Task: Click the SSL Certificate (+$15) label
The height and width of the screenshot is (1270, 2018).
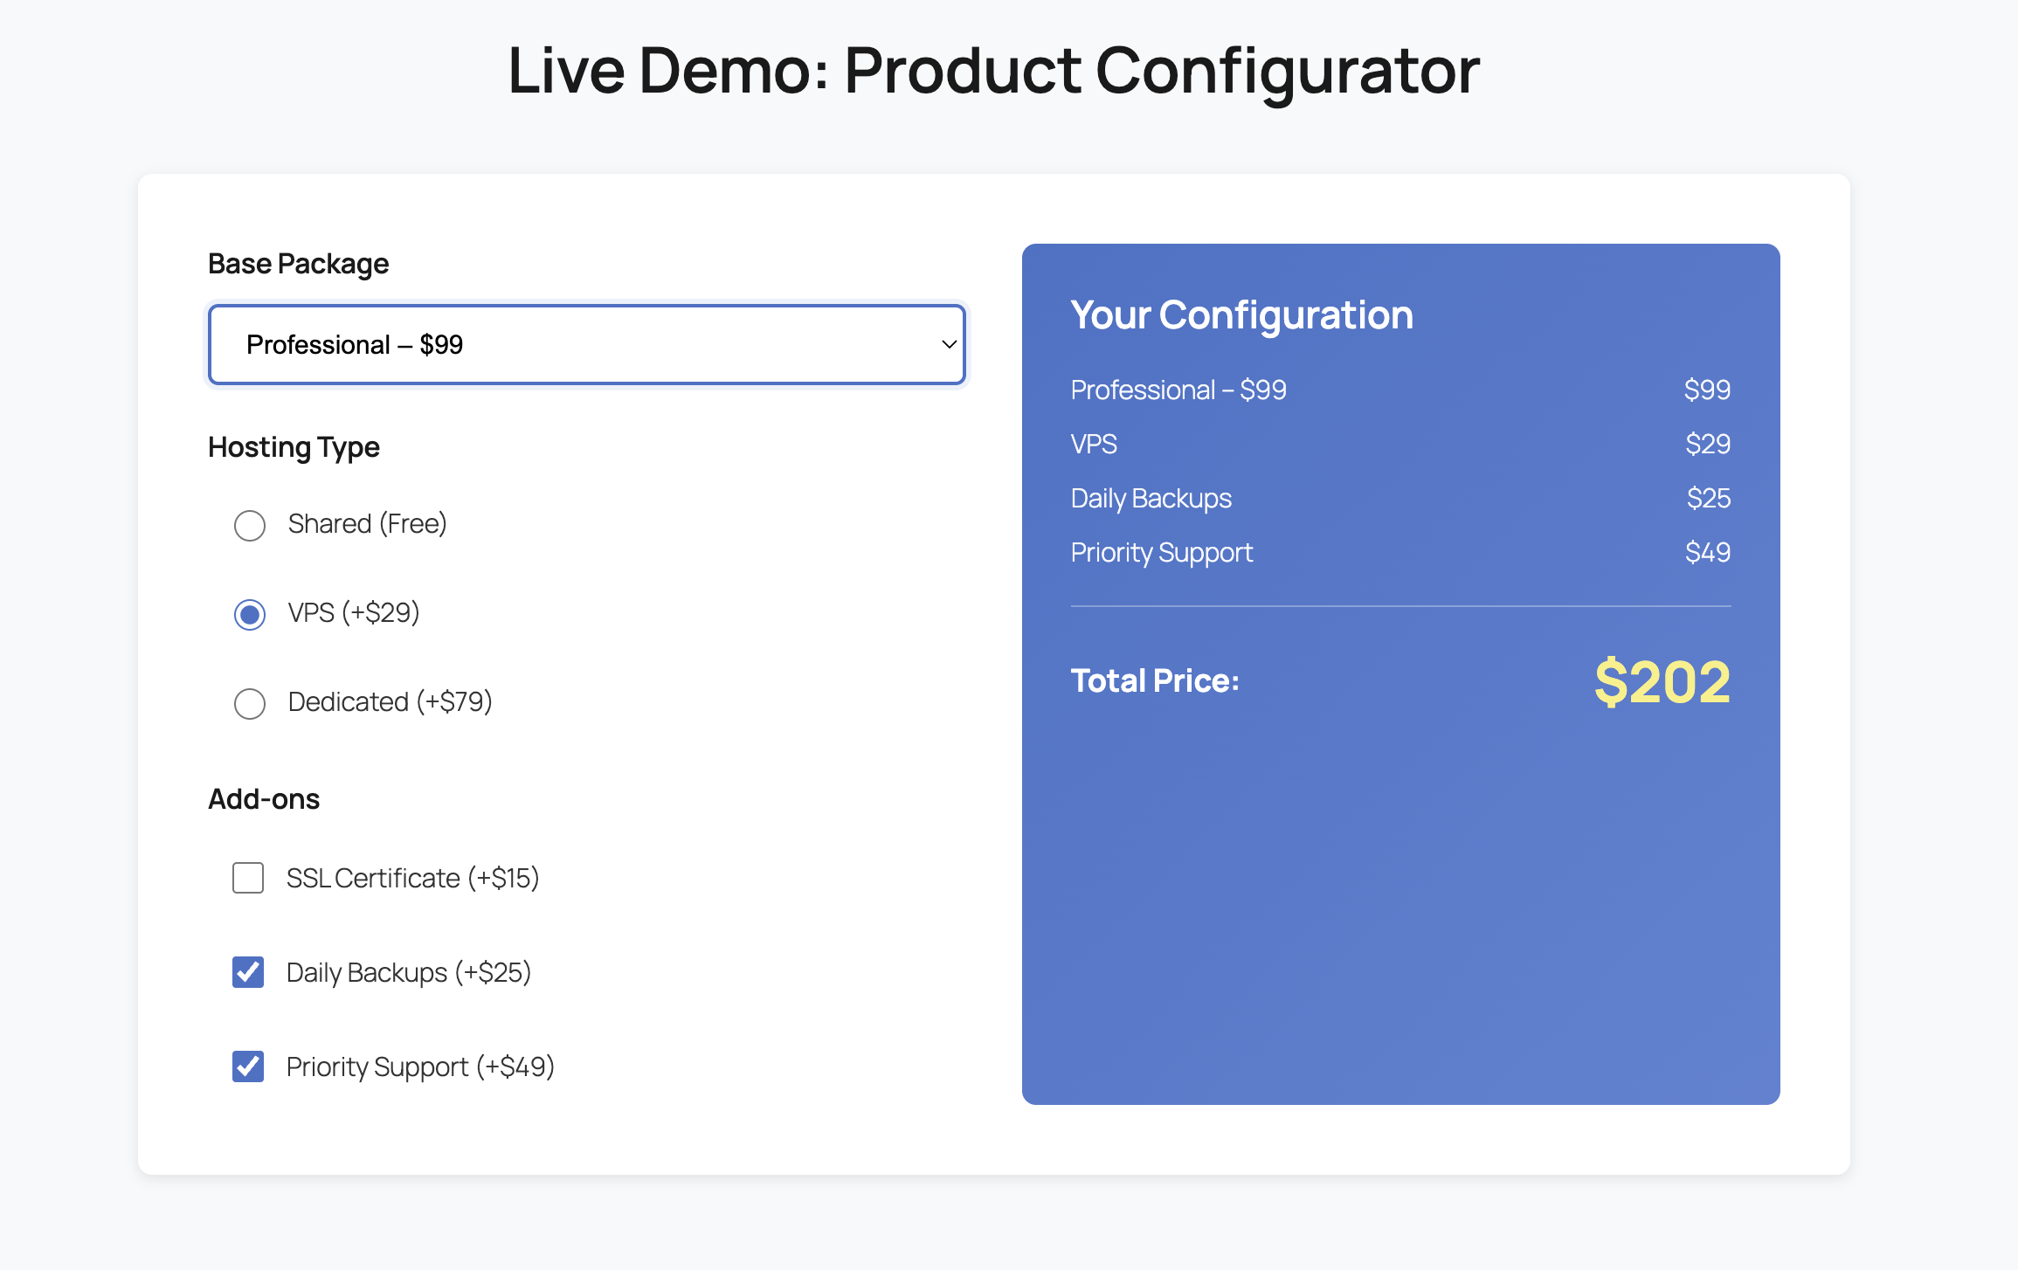Action: tap(412, 879)
